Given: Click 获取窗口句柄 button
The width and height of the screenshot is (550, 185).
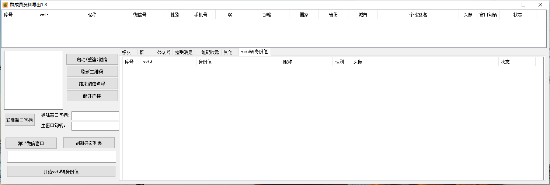Looking at the screenshot, I should click(20, 120).
